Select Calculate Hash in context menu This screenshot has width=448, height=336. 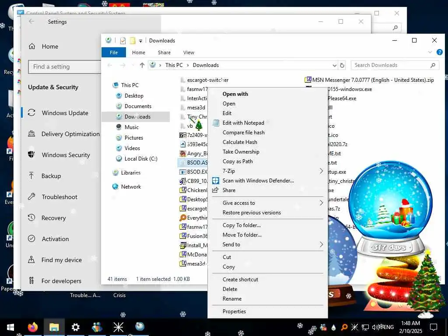[240, 142]
